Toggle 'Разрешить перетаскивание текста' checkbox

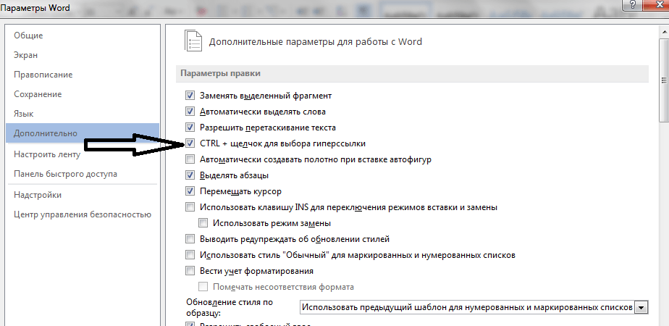pyautogui.click(x=190, y=128)
